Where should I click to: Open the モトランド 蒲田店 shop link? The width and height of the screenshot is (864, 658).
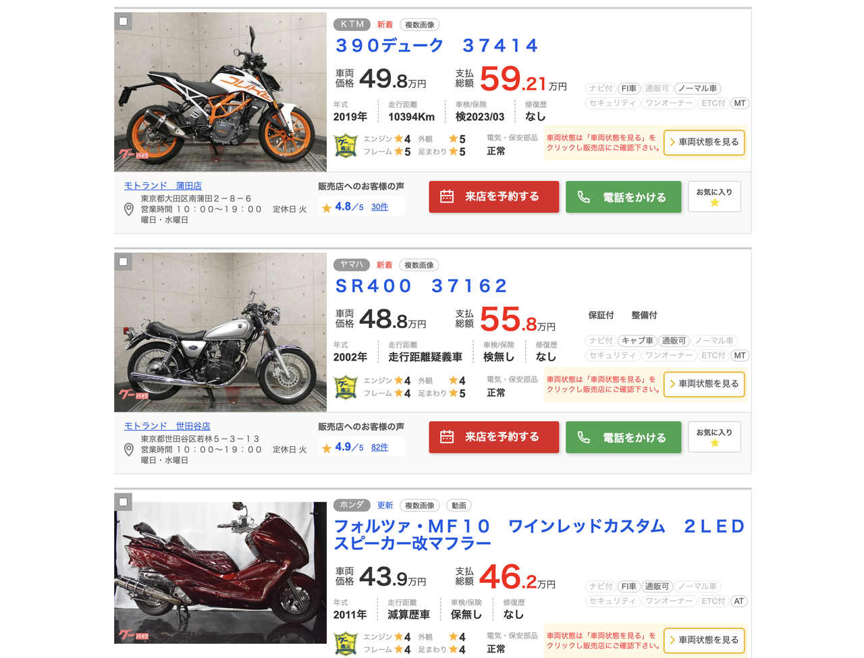tap(163, 186)
